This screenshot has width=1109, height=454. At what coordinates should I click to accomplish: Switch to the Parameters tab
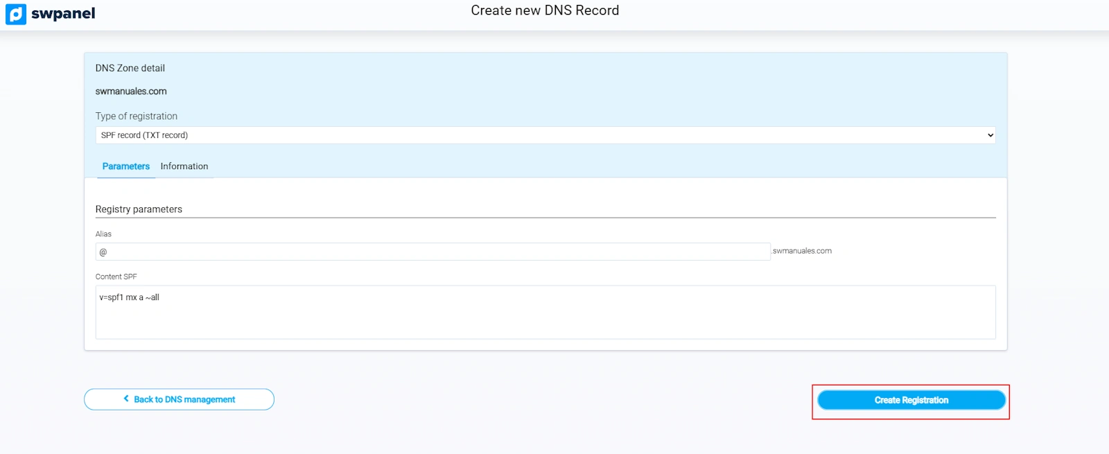coord(125,166)
